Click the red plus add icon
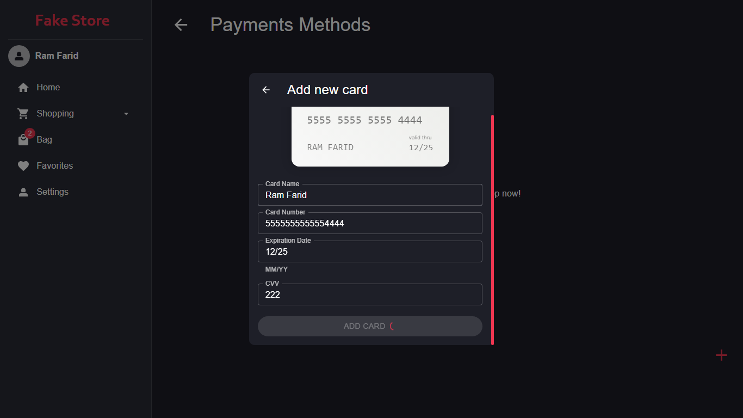The image size is (743, 418). [x=721, y=355]
